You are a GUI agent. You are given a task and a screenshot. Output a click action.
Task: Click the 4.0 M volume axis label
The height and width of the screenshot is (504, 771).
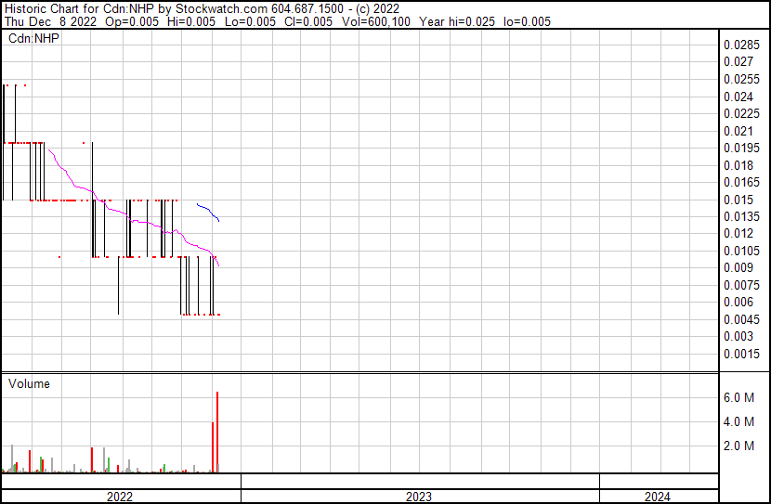738,421
